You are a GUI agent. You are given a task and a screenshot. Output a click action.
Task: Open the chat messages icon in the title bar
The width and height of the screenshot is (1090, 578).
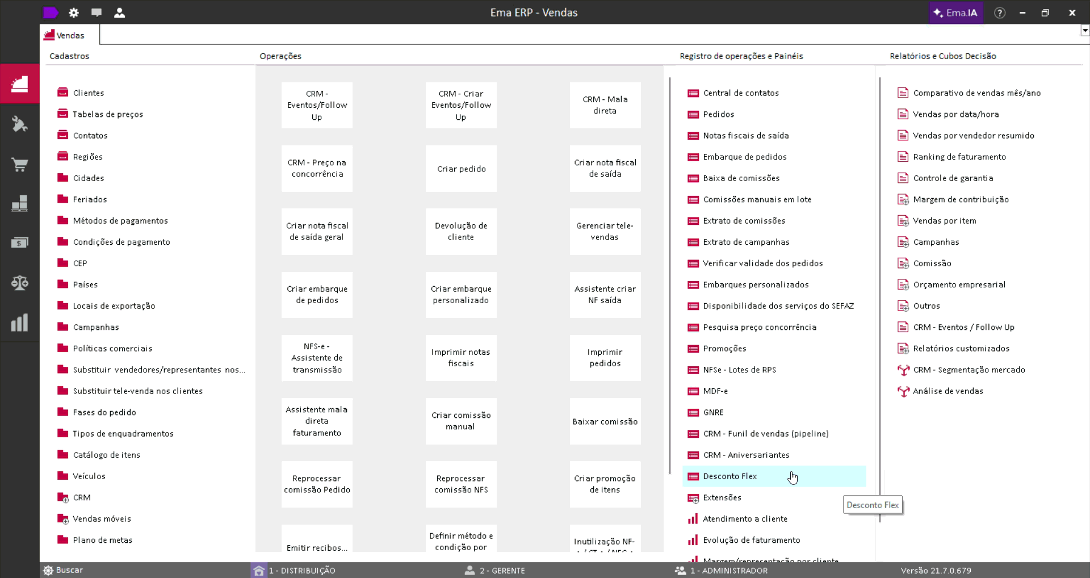(97, 12)
